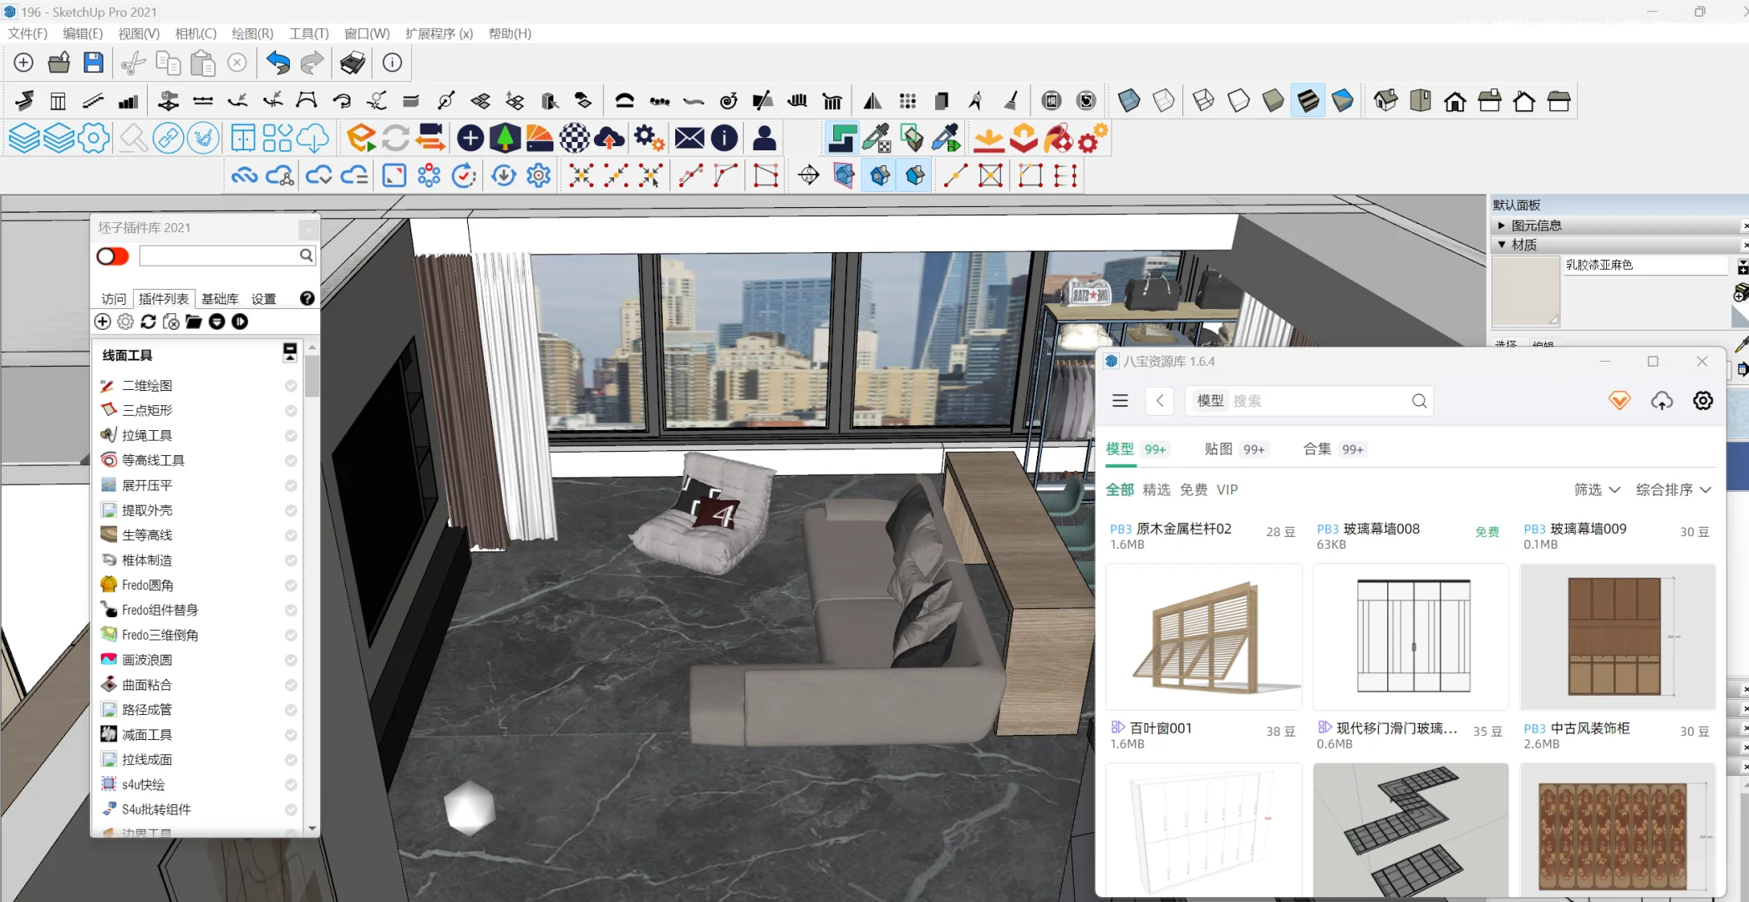Open the 筛选 filter dropdown
The image size is (1749, 902).
point(1596,489)
